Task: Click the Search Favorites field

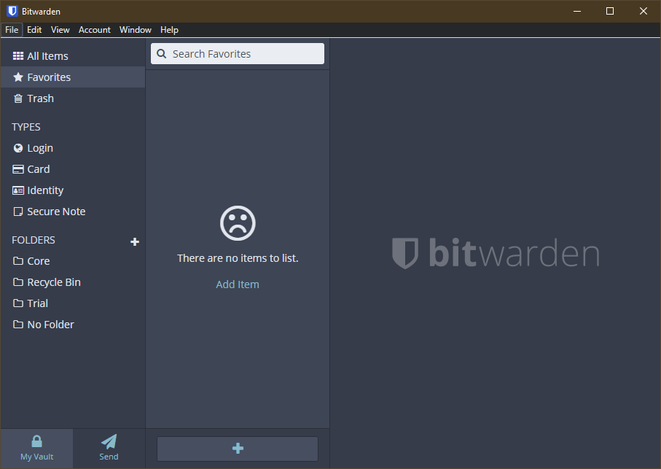Action: [238, 53]
